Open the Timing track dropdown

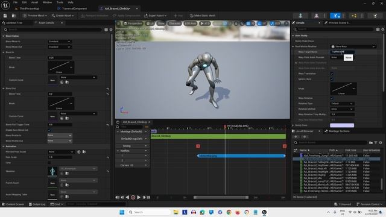146,146
